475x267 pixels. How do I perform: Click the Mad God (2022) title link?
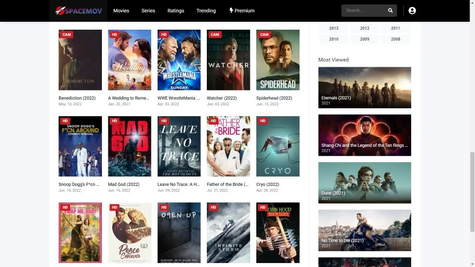pos(124,184)
